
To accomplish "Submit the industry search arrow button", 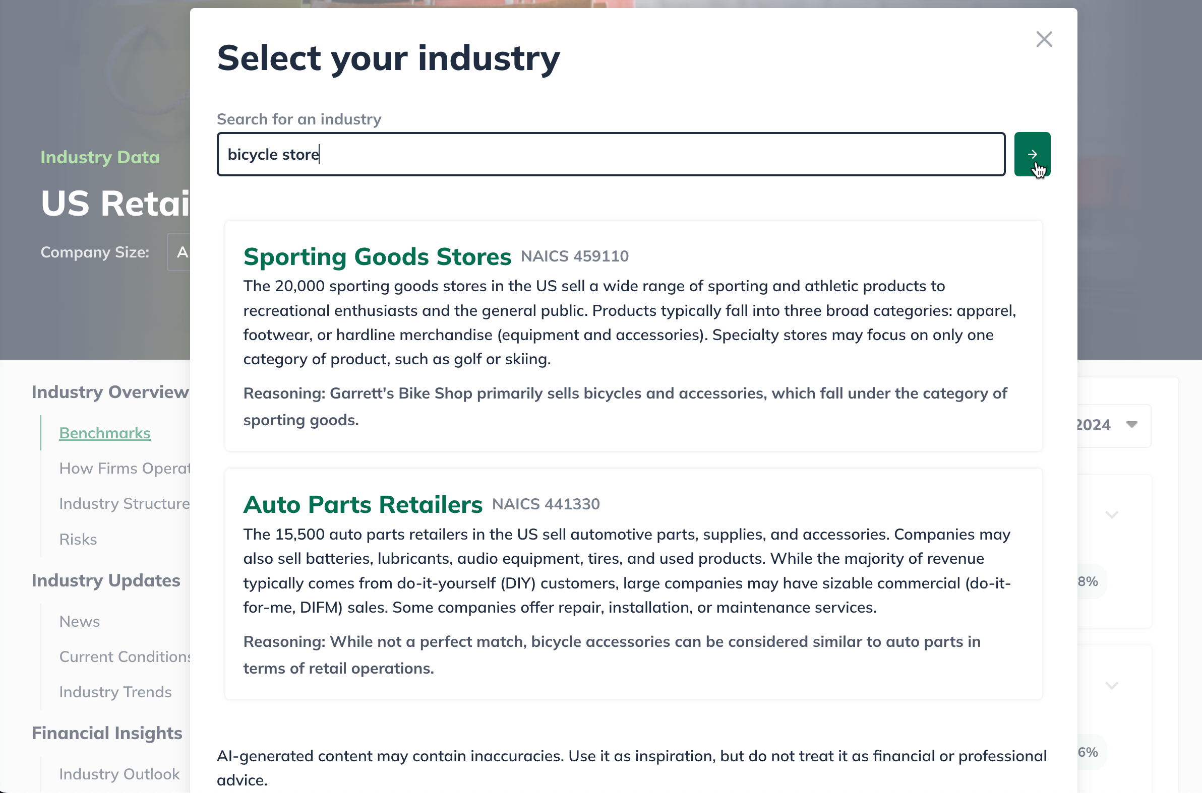I will coord(1032,154).
